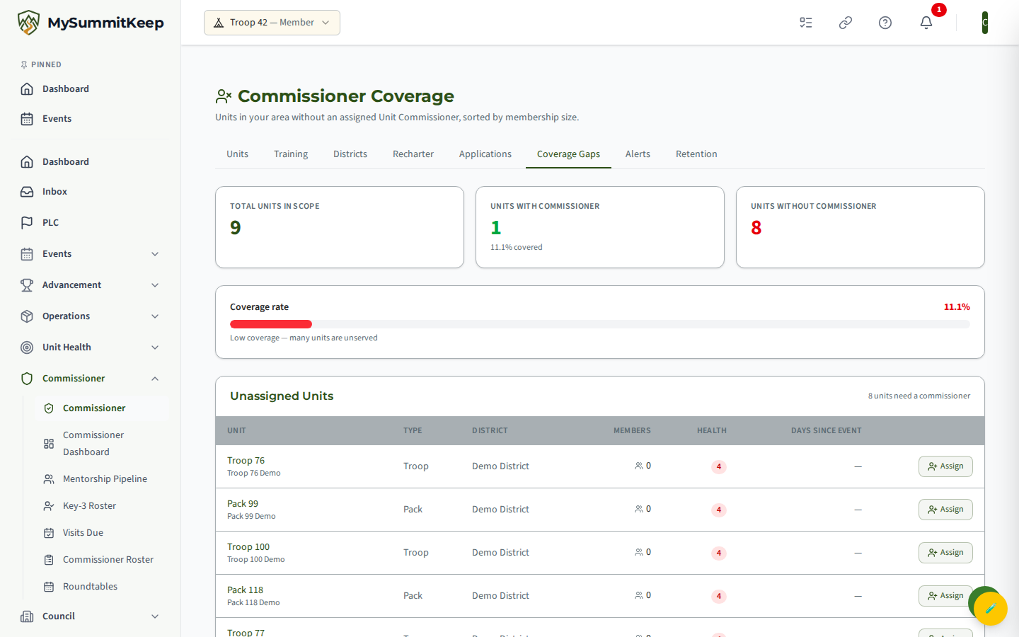Viewport: 1019px width, 637px height.
Task: Collapse the Commissioner section chevron
Action: click(x=155, y=379)
